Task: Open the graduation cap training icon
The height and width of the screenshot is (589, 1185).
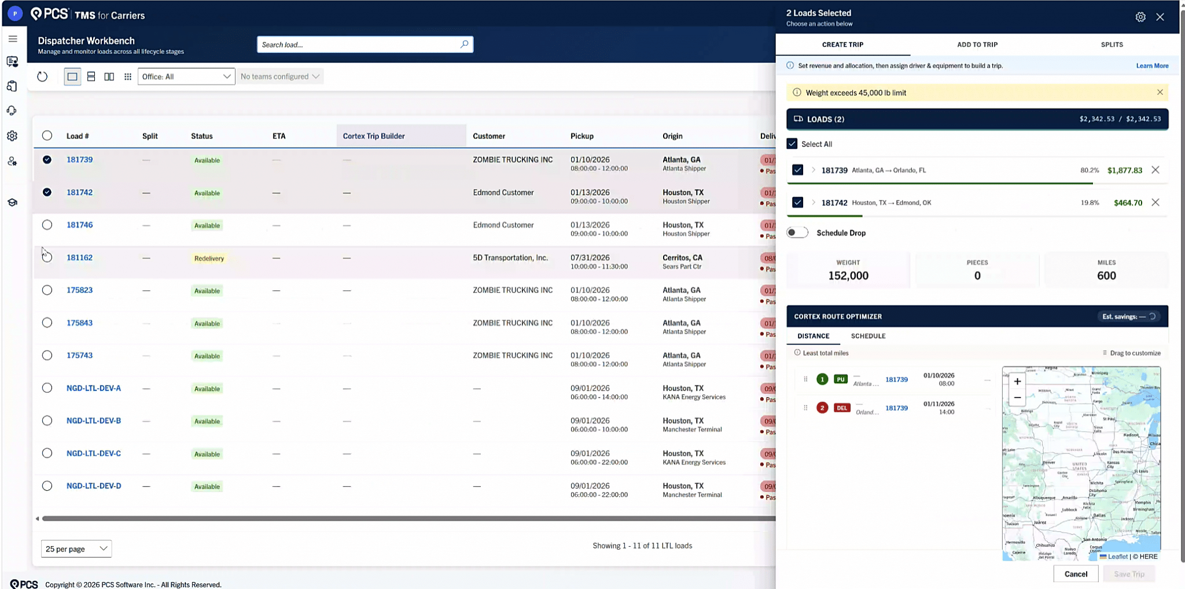Action: [12, 202]
